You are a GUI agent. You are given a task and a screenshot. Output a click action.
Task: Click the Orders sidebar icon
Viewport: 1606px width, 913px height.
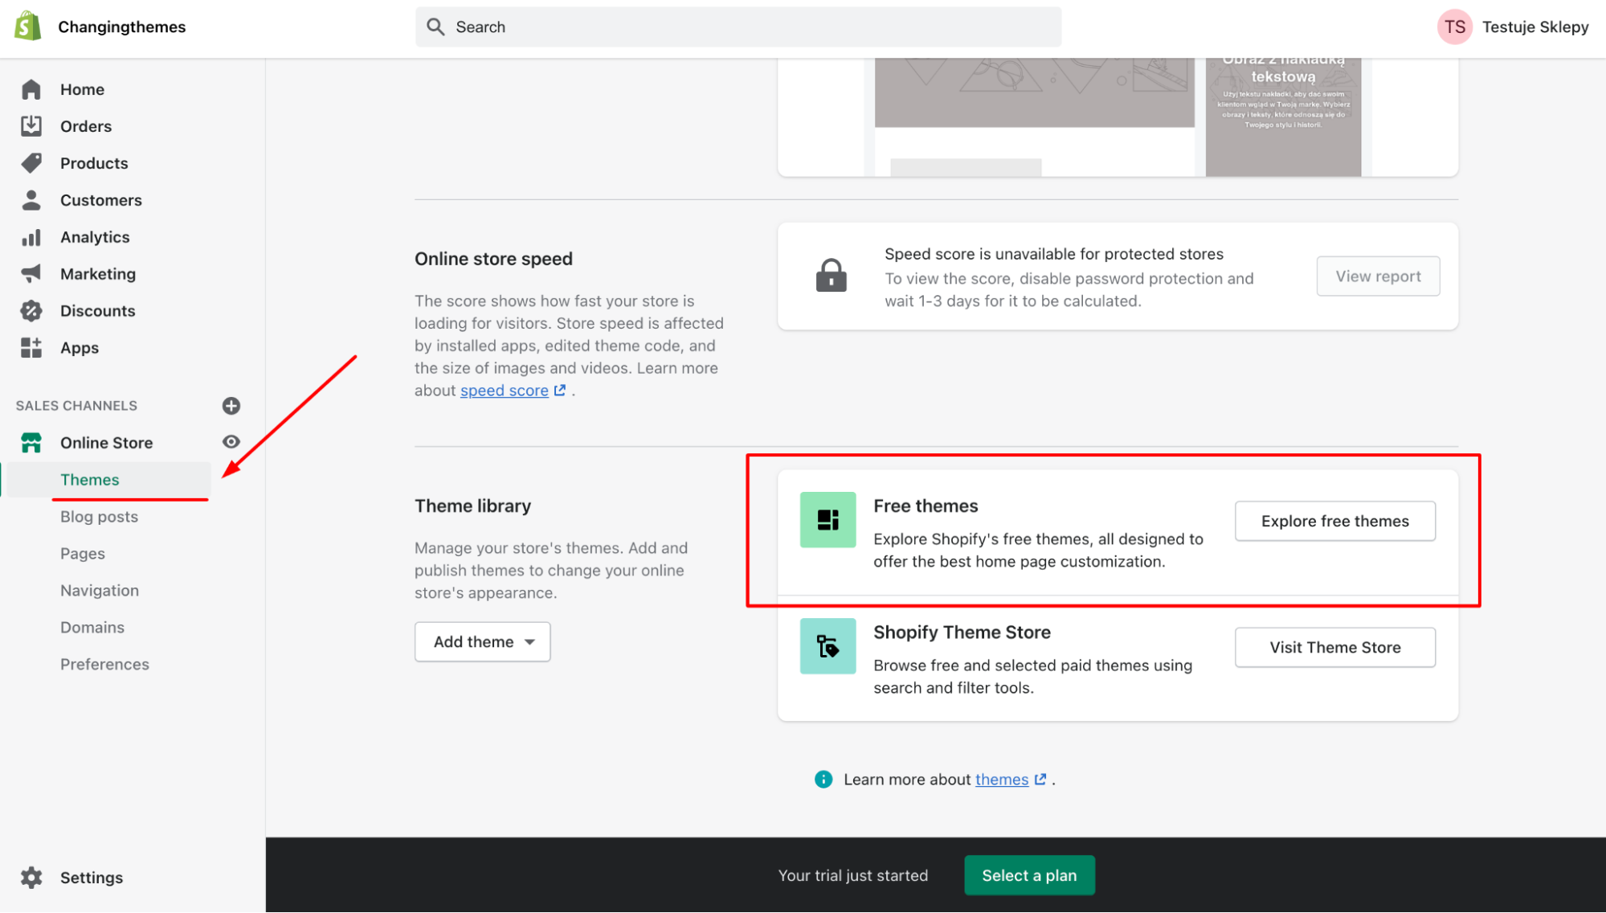click(30, 126)
